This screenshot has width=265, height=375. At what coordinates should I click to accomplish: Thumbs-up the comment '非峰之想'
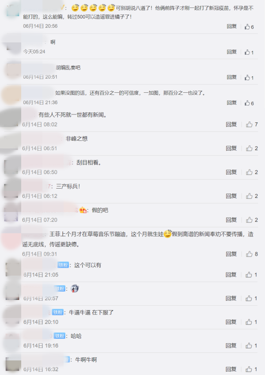click(252, 148)
